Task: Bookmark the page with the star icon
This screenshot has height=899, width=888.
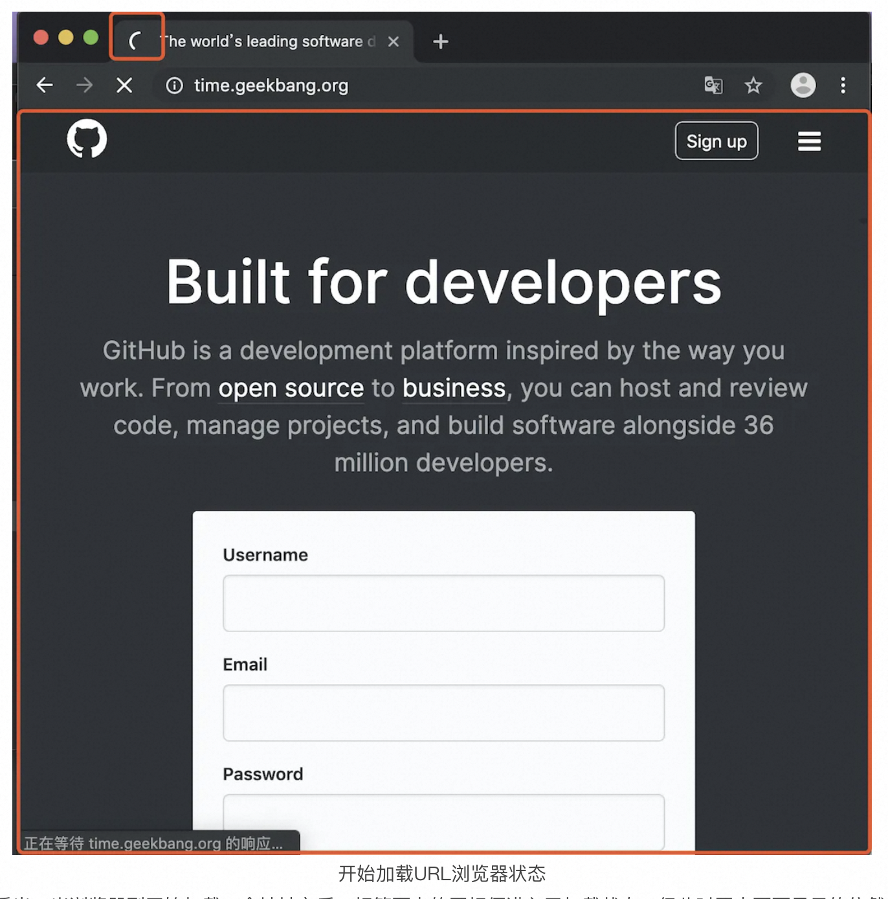Action: 753,85
